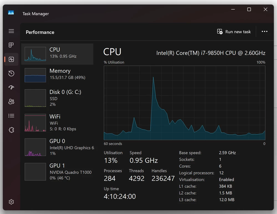Maximize the Task Manager window
Viewport: 277px width, 214px height.
coord(249,9)
